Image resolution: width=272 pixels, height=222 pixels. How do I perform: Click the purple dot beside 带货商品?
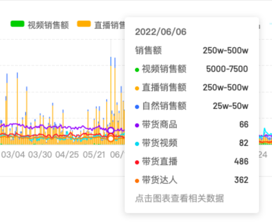(137, 125)
